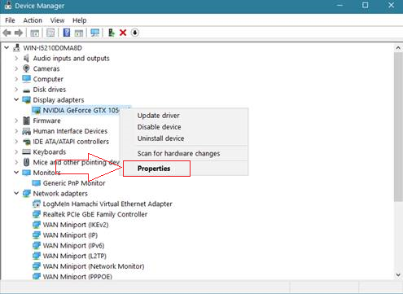This screenshot has width=403, height=294.
Task: Open the File menu
Action: click(10, 20)
